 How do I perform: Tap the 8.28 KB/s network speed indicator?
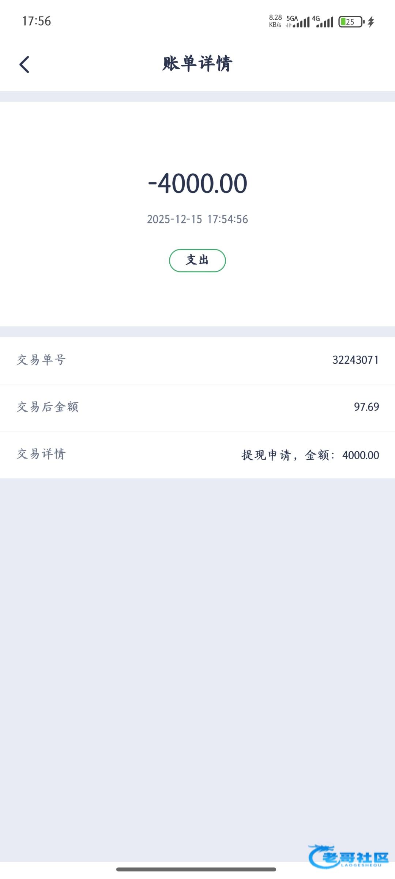click(x=275, y=21)
